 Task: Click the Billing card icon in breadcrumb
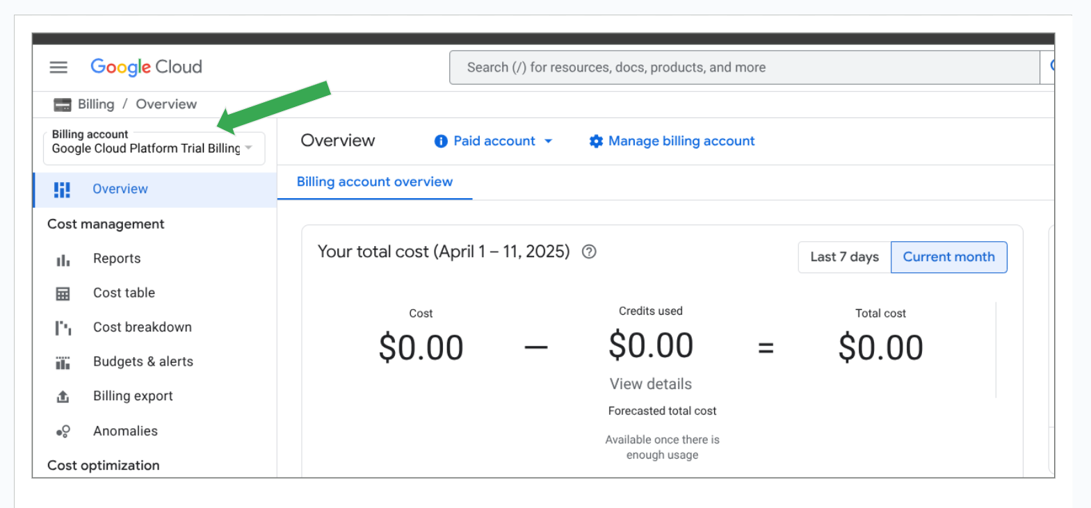pyautogui.click(x=63, y=105)
